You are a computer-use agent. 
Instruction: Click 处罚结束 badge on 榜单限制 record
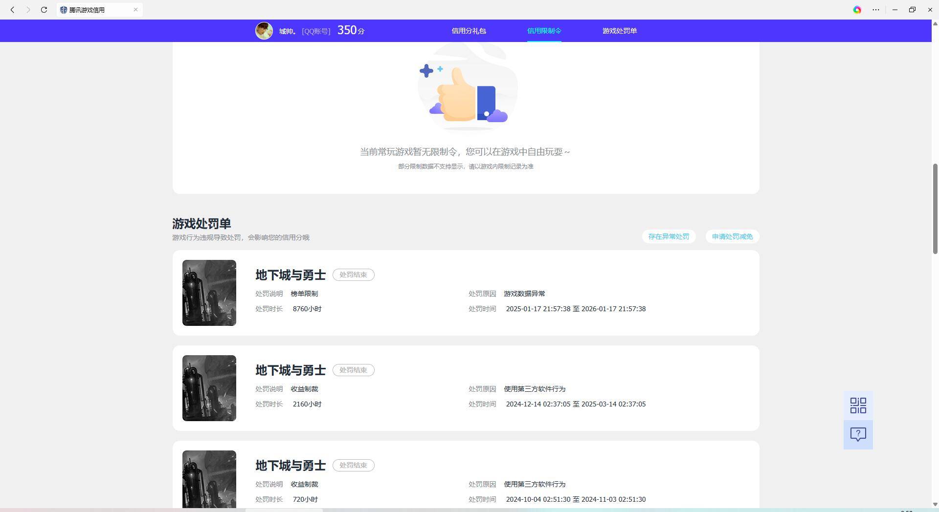pos(353,275)
